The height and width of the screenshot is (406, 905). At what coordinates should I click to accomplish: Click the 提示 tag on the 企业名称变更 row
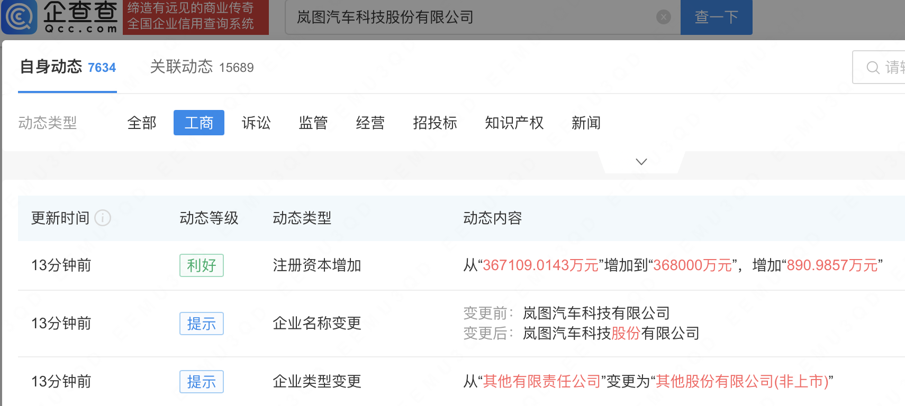[202, 324]
